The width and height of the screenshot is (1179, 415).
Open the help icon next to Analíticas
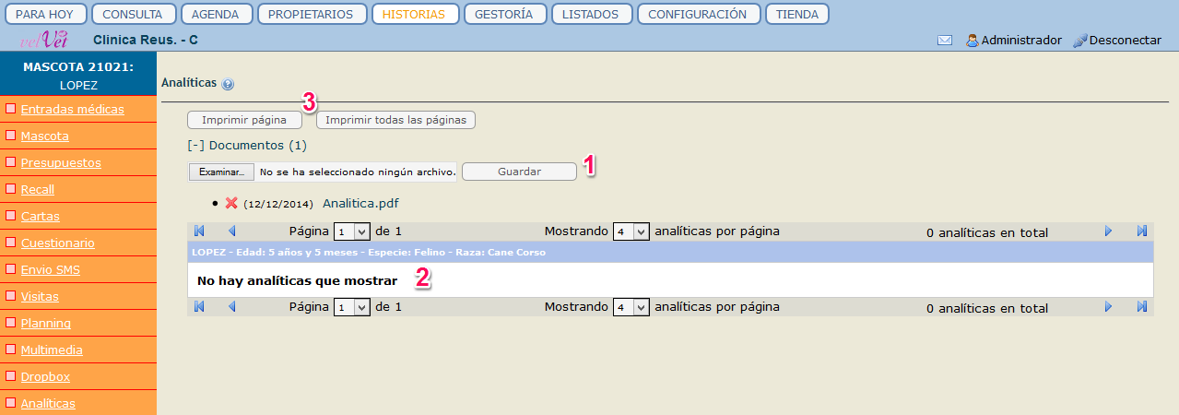pyautogui.click(x=228, y=84)
